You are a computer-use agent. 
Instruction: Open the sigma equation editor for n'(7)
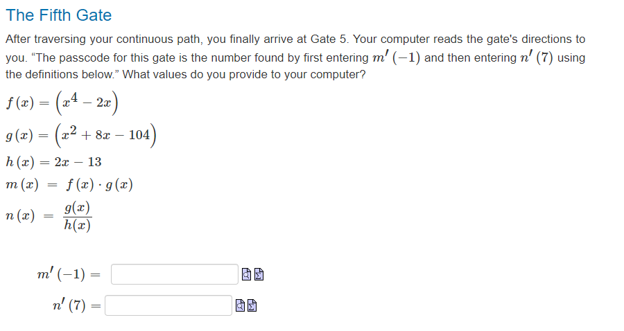coord(252,305)
